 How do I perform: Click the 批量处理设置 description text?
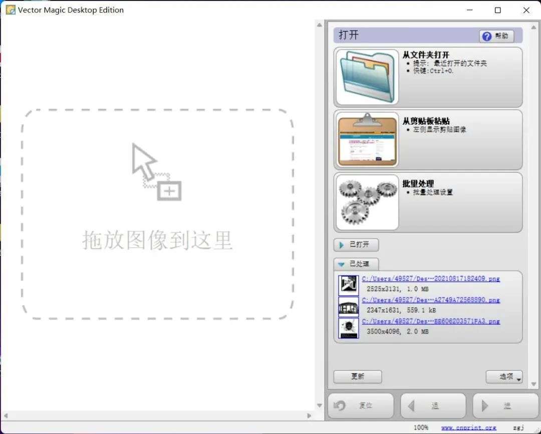tap(433, 192)
